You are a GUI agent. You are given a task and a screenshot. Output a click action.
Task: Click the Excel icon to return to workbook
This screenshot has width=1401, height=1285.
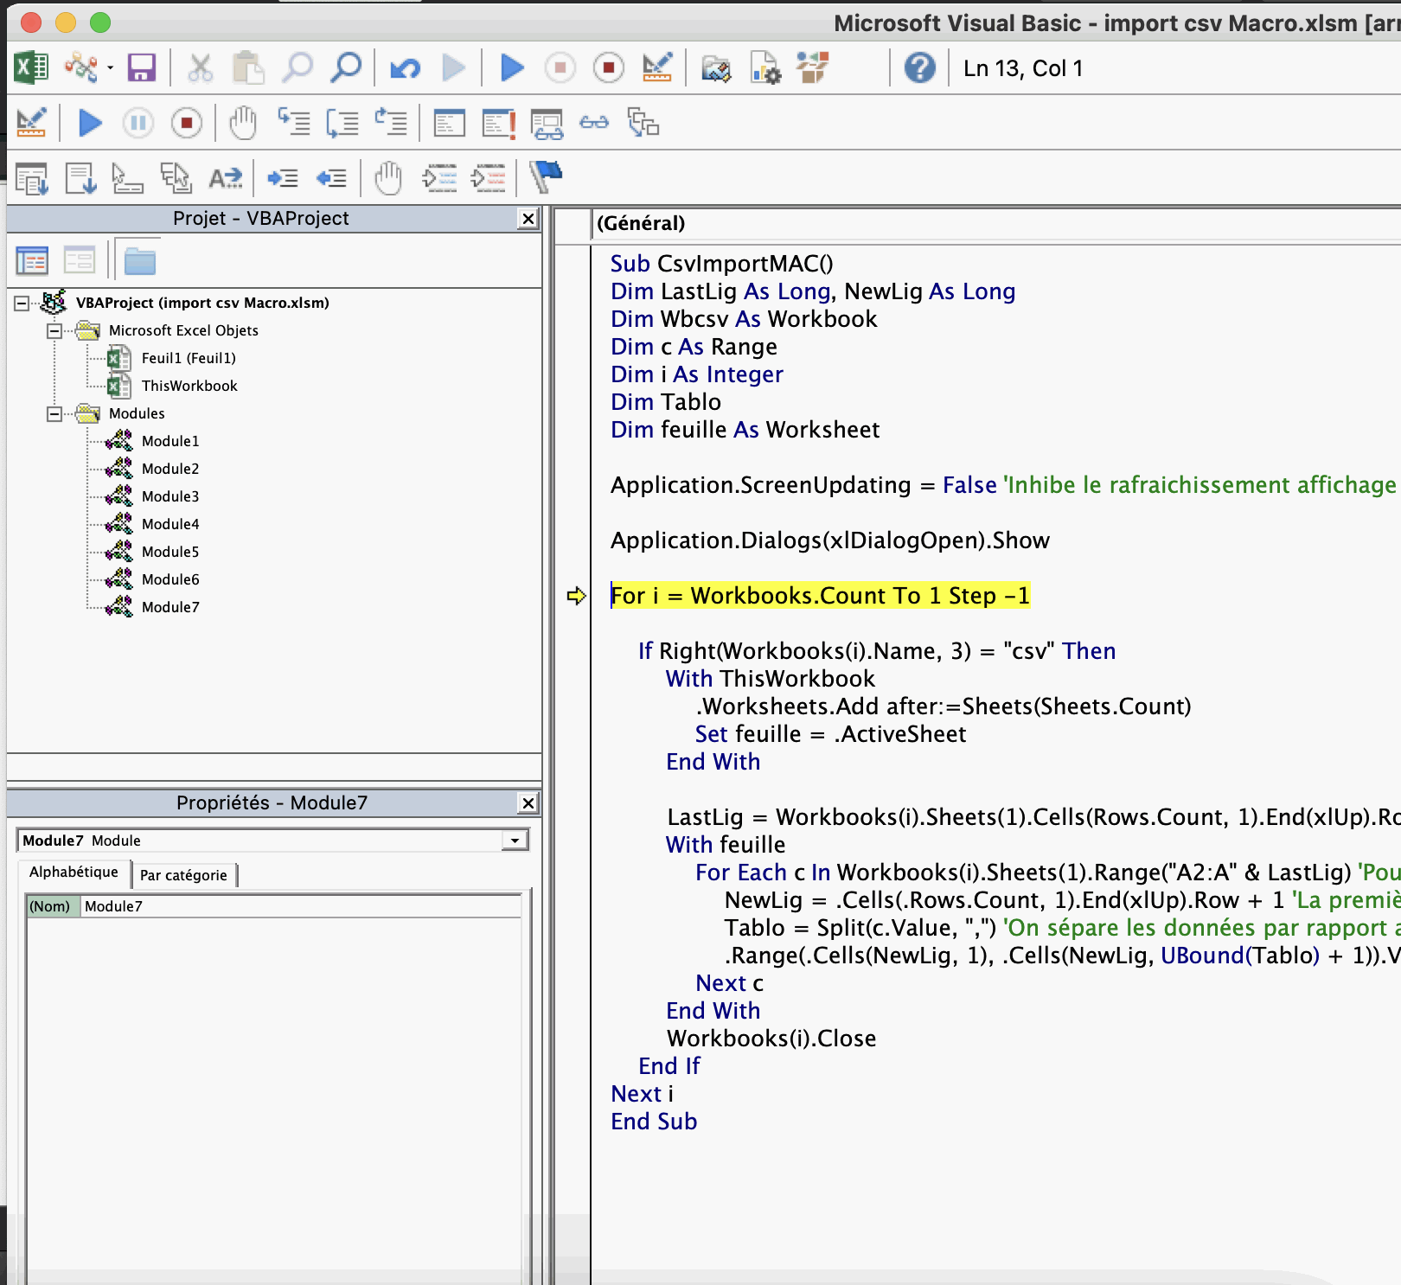coord(31,67)
